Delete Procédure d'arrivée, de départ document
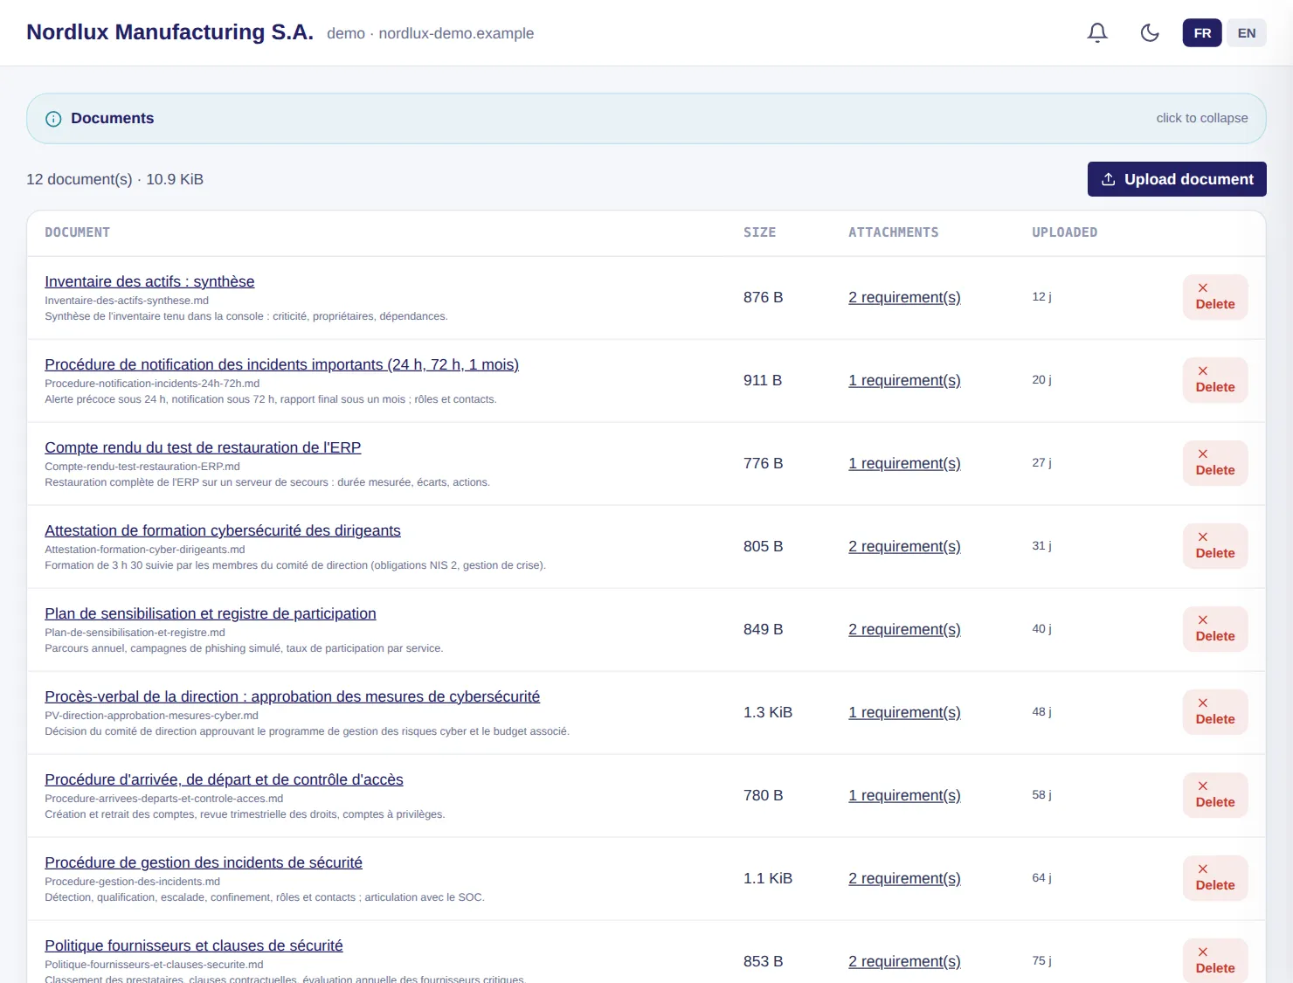 1215,795
